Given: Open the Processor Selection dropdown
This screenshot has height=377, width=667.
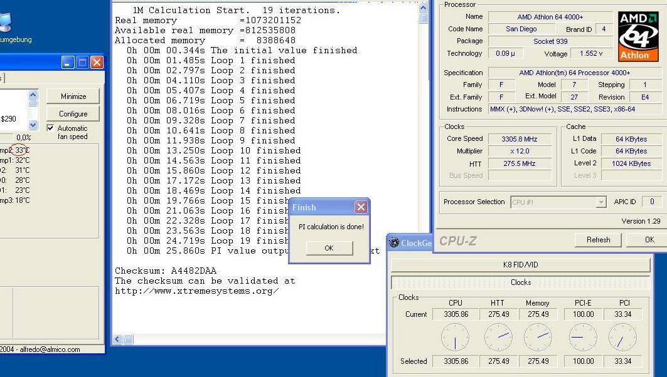Looking at the screenshot, I should coord(600,202).
